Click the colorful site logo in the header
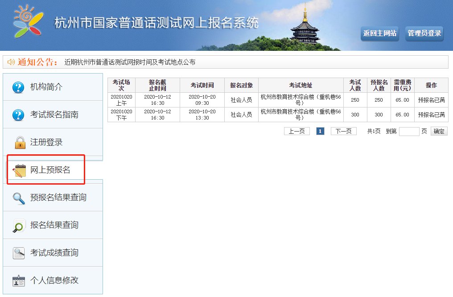The width and height of the screenshot is (453, 297). 29,21
